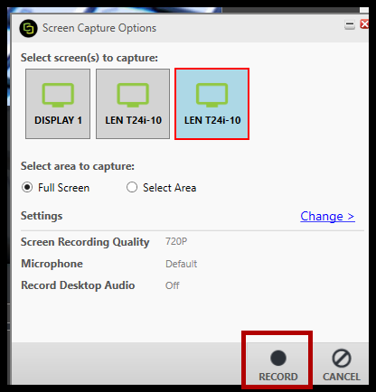Select the unhighlighted gray LEN T24i-10 screen
This screenshot has width=376, height=392.
tap(133, 104)
